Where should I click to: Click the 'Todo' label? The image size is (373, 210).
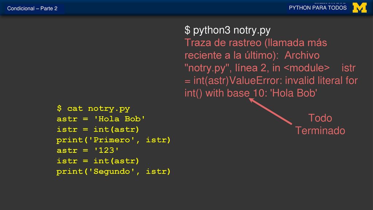point(320,118)
